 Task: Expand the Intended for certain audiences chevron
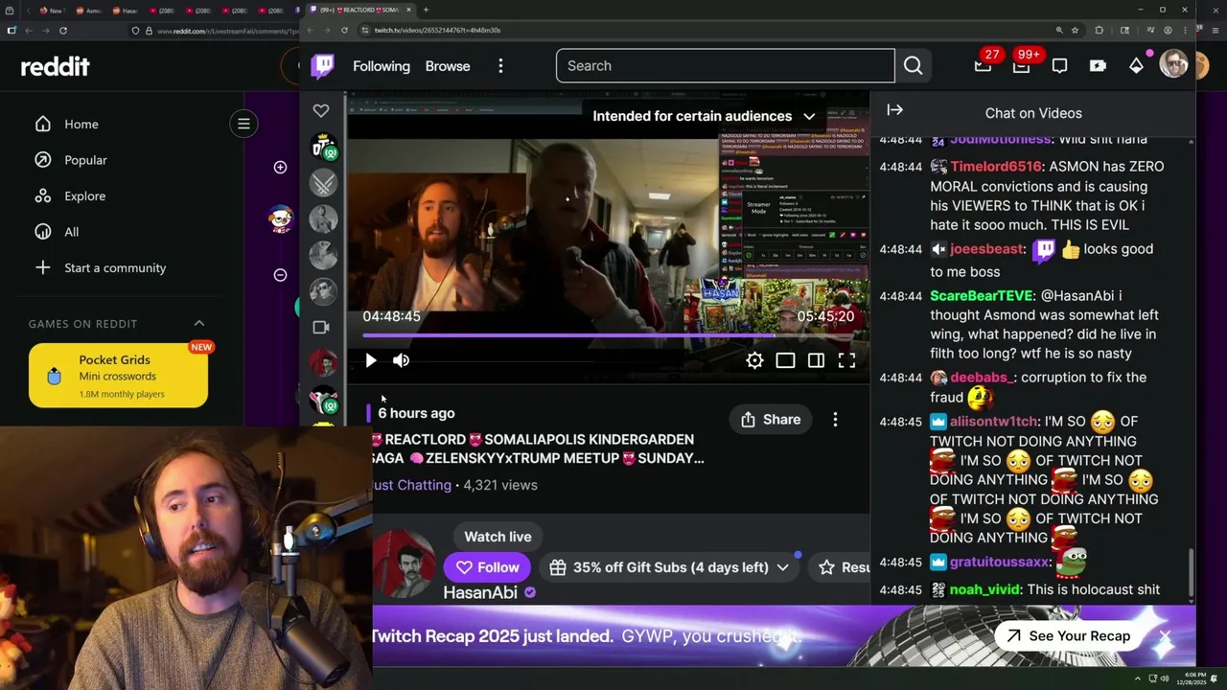(x=809, y=116)
